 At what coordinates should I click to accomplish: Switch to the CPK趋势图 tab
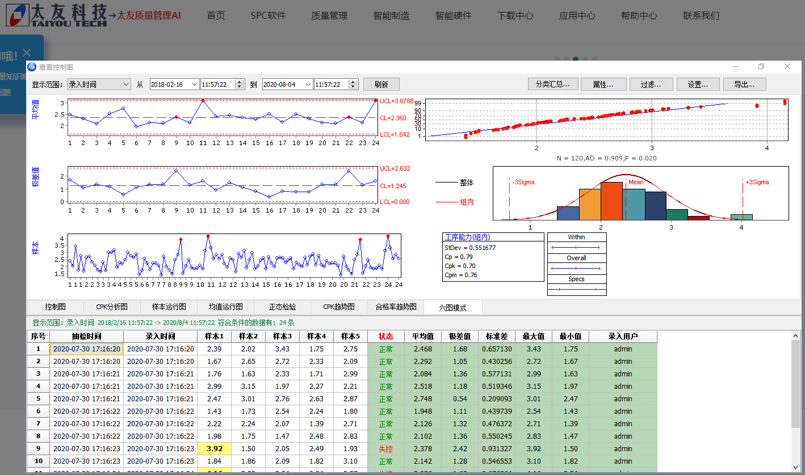339,307
